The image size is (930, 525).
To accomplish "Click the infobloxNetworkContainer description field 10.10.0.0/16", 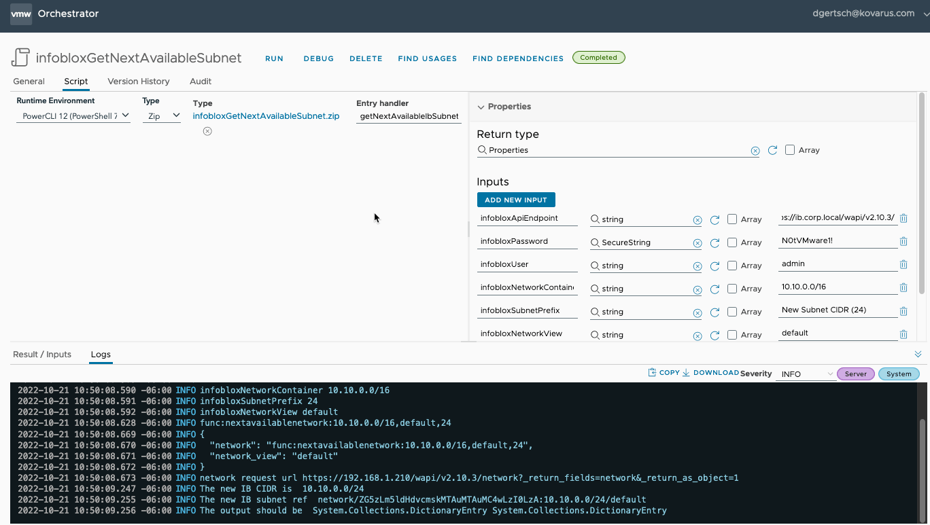I will [x=838, y=287].
